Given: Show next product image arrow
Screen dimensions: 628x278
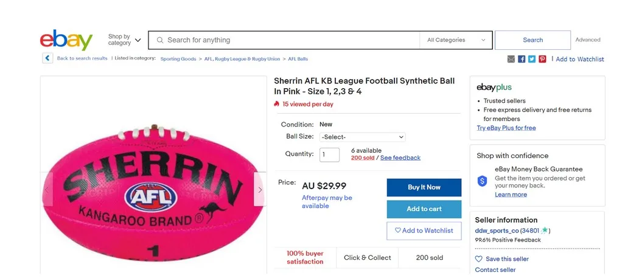Looking at the screenshot, I should coord(260,190).
